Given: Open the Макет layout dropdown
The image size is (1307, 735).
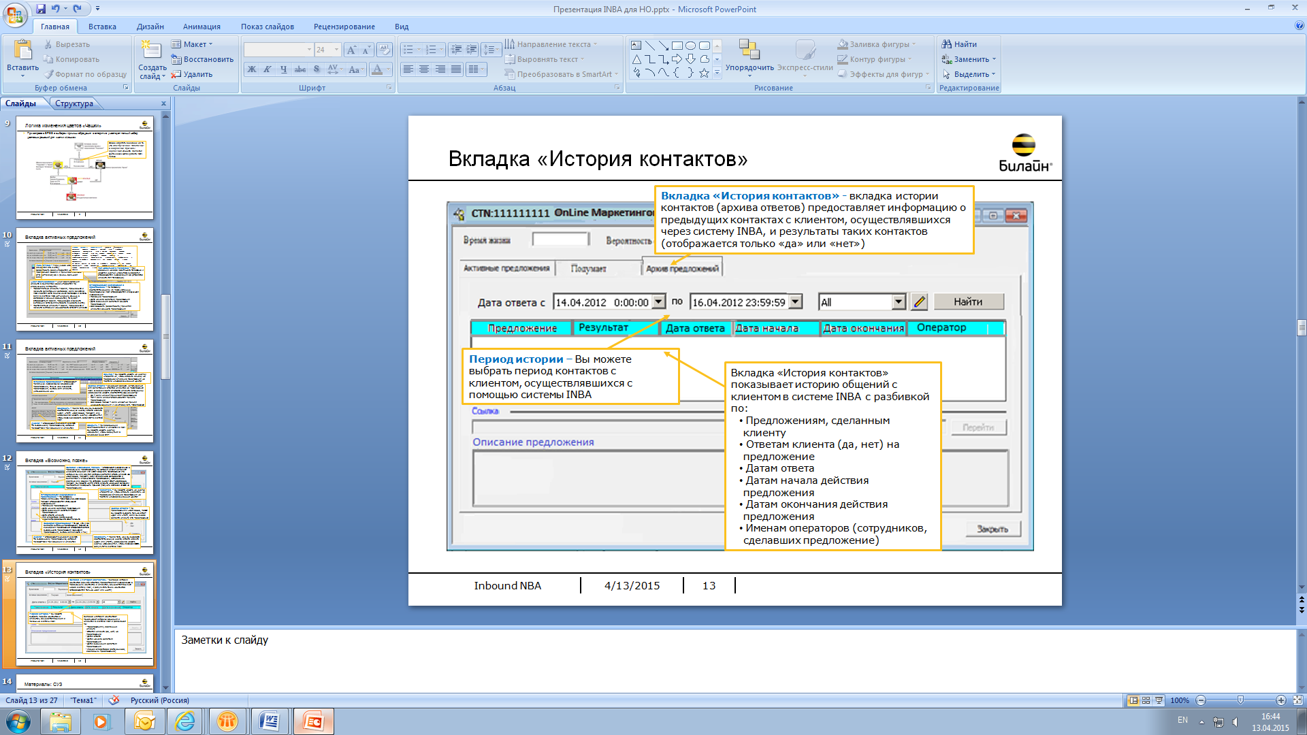Looking at the screenshot, I should pyautogui.click(x=192, y=44).
